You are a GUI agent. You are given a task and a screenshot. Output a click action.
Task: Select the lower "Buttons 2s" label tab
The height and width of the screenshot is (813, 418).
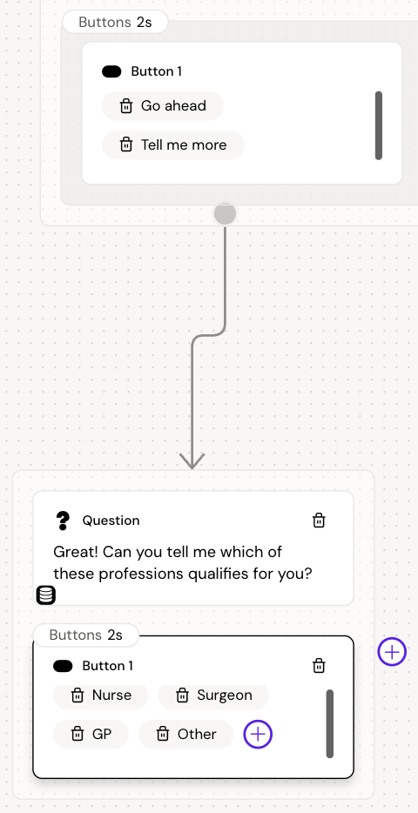click(x=86, y=635)
